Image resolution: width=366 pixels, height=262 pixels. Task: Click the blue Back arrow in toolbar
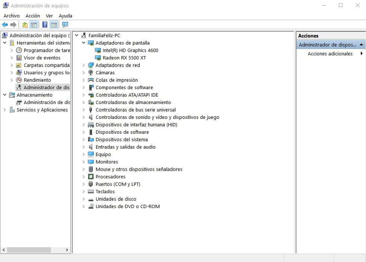click(5, 25)
